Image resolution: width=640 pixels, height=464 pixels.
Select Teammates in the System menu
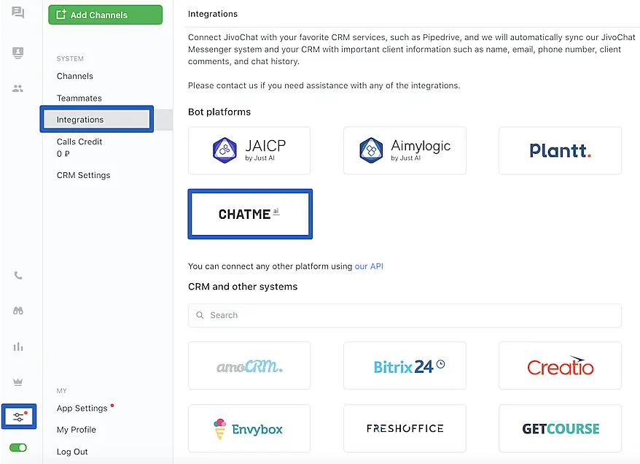(x=79, y=98)
